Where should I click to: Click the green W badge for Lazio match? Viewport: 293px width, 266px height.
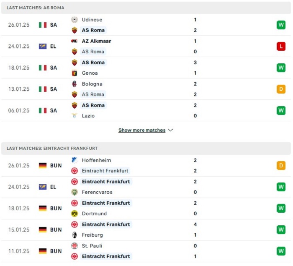pyautogui.click(x=281, y=110)
